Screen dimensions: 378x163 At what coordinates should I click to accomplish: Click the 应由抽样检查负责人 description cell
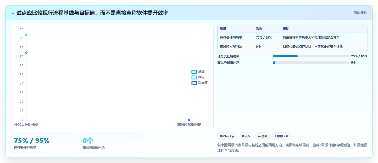[311, 38]
